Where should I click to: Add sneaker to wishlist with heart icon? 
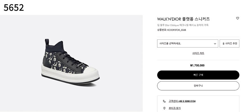(237, 18)
